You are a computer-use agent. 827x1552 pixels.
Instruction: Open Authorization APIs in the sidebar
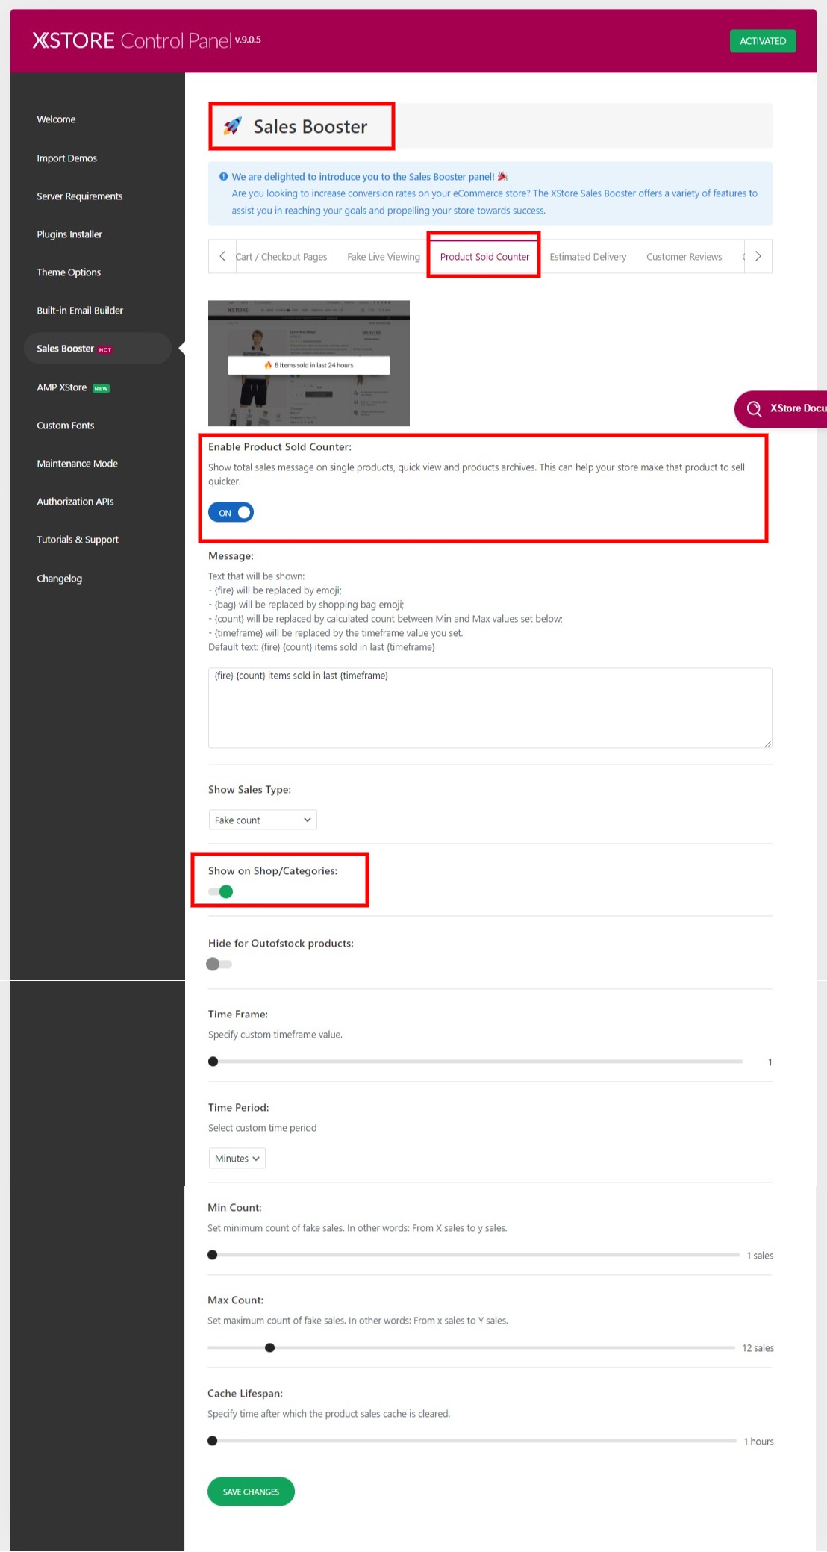click(75, 502)
